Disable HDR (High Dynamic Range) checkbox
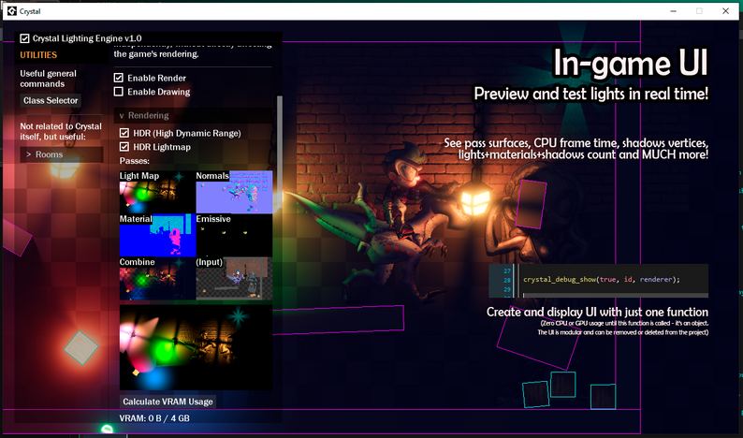Screen dimensions: 743x438 (x=124, y=133)
